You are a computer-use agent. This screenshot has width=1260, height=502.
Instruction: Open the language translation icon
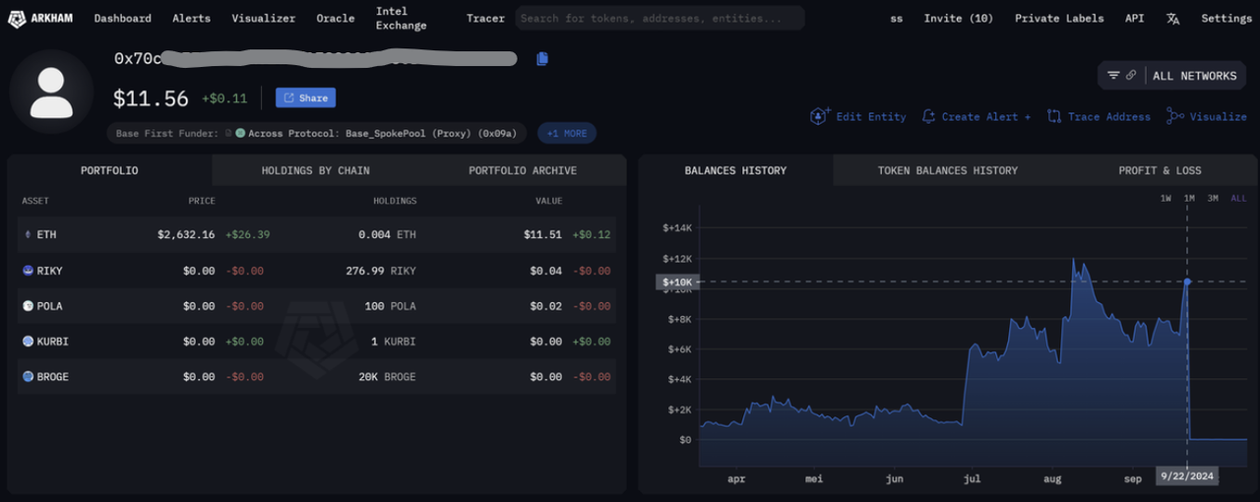[1172, 19]
